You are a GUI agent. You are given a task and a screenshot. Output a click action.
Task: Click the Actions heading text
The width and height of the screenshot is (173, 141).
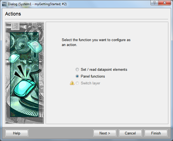click(13, 14)
